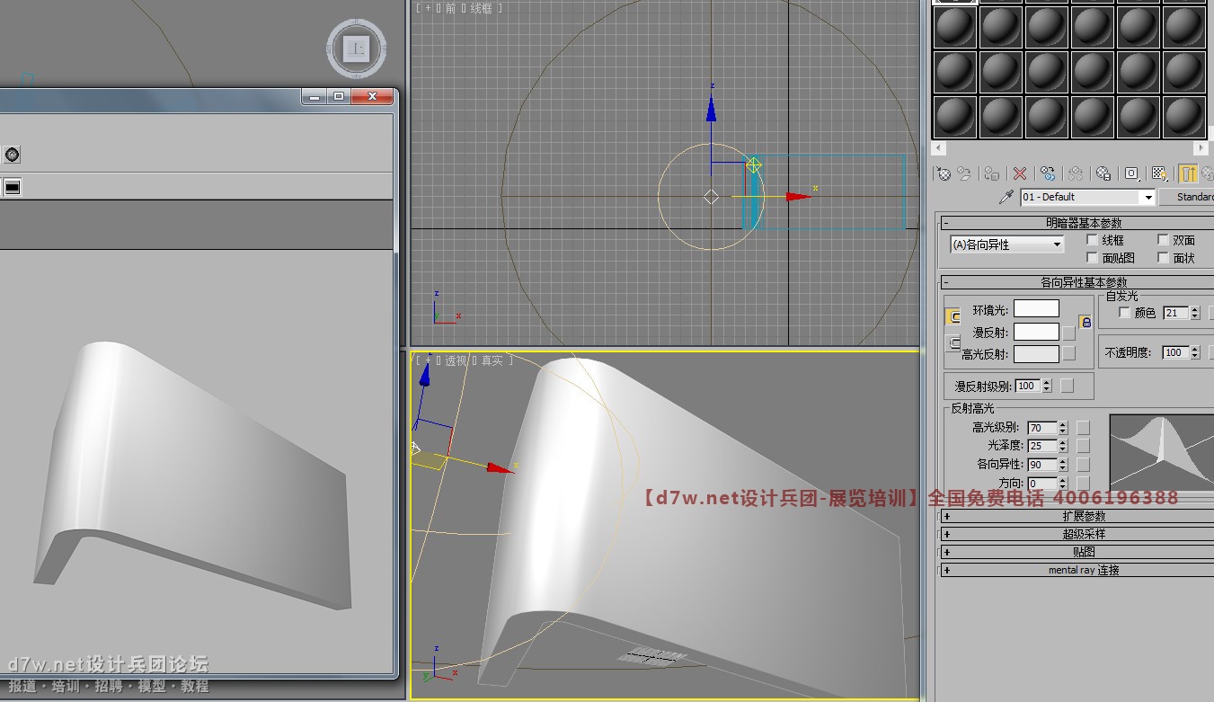Click the ambient-diffuse lock button beside 环境光
This screenshot has height=702, width=1214.
(953, 316)
